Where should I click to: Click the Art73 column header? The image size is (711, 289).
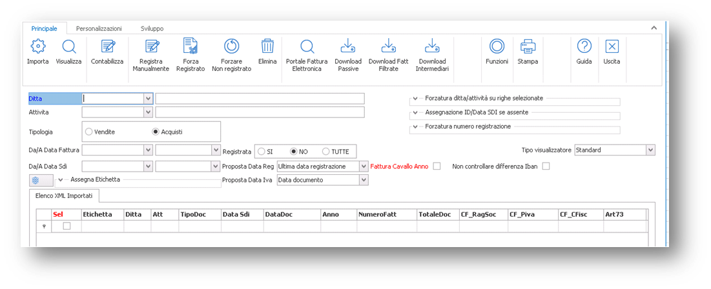(x=625, y=214)
